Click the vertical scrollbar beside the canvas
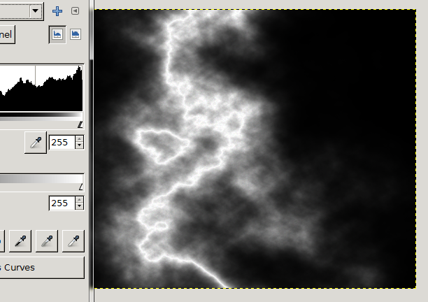Image resolution: width=428 pixels, height=302 pixels. [92, 151]
